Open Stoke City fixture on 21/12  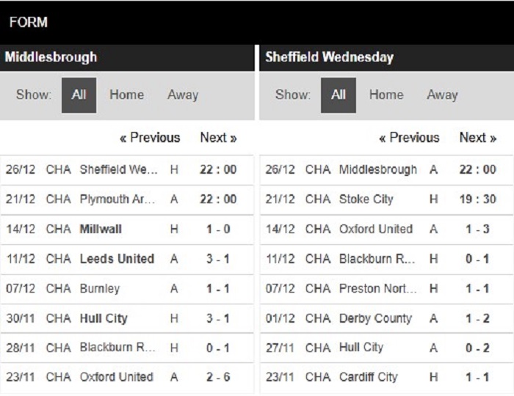point(386,199)
